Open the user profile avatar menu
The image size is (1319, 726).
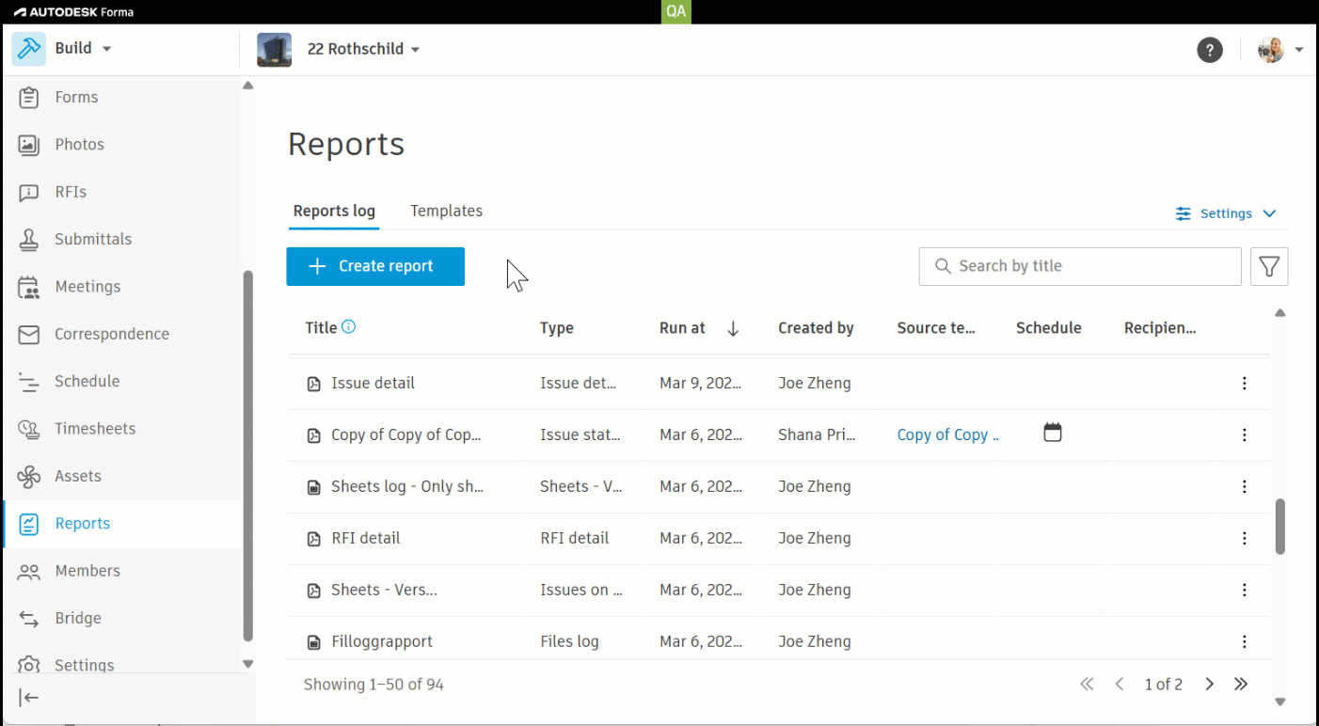pyautogui.click(x=1279, y=50)
